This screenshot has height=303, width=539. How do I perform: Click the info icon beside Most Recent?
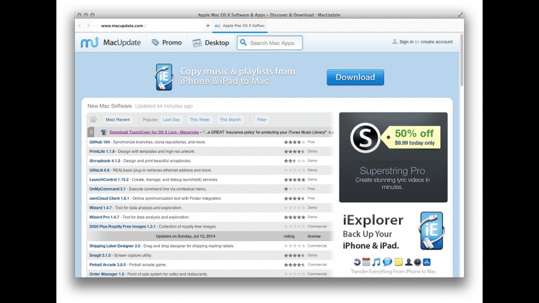click(93, 119)
